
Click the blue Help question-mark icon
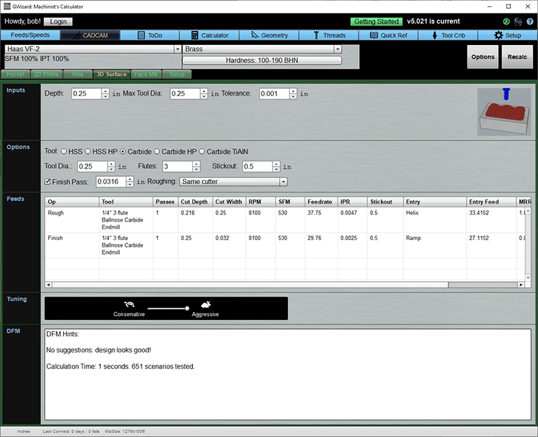tap(530, 21)
